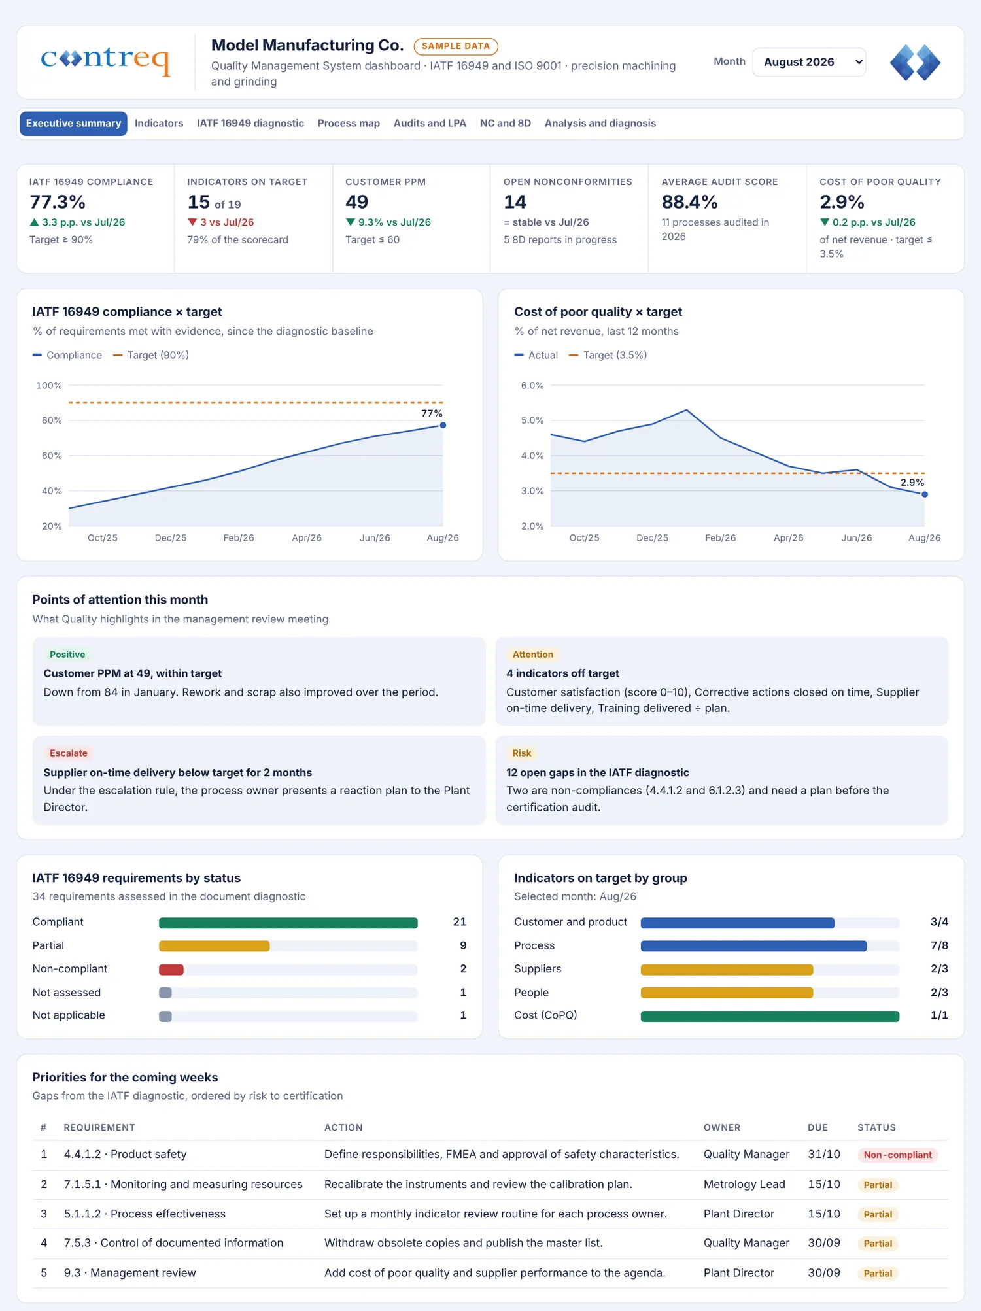The image size is (981, 1311).
Task: Click the Target (3.5%) legend entry
Action: point(608,355)
